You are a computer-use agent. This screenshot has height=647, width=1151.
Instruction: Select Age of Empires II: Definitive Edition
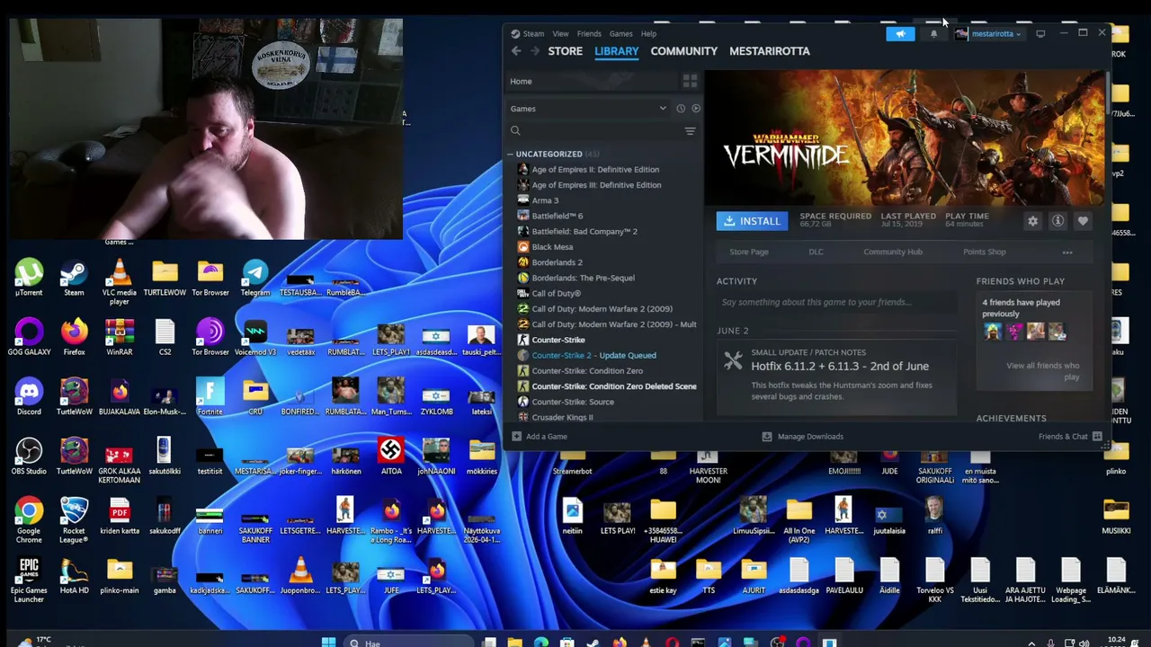[x=595, y=170]
